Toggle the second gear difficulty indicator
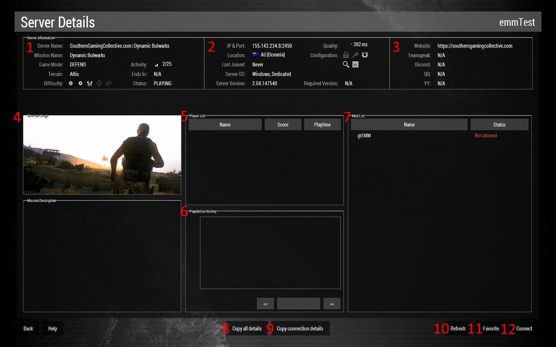Image resolution: width=556 pixels, height=347 pixels. [80, 83]
